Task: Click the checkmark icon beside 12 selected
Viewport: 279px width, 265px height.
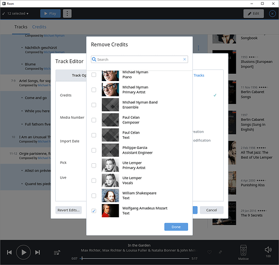Action: click(3, 13)
